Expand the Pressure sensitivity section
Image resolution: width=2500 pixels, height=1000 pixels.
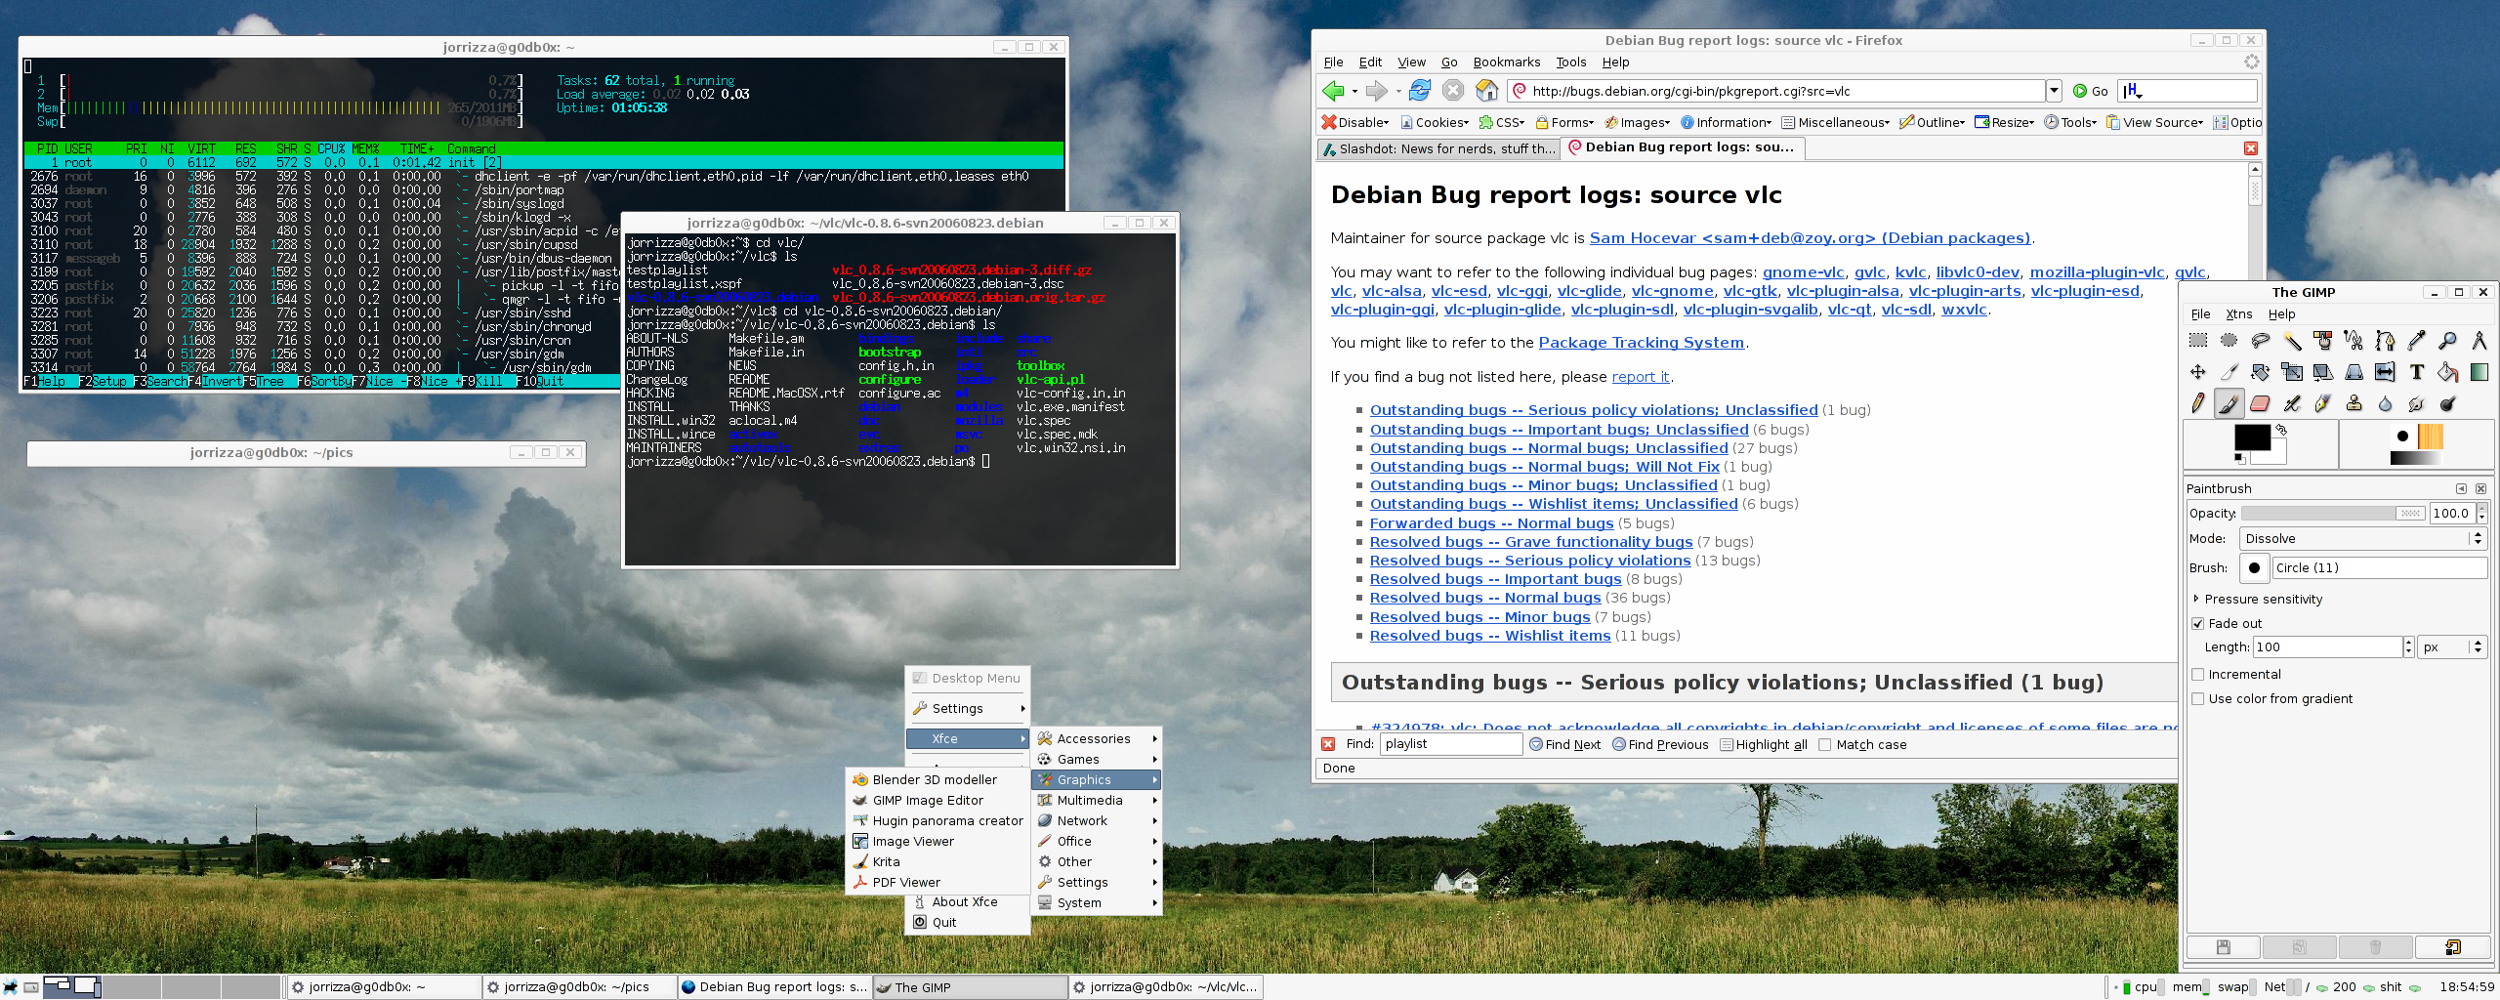coord(2196,599)
